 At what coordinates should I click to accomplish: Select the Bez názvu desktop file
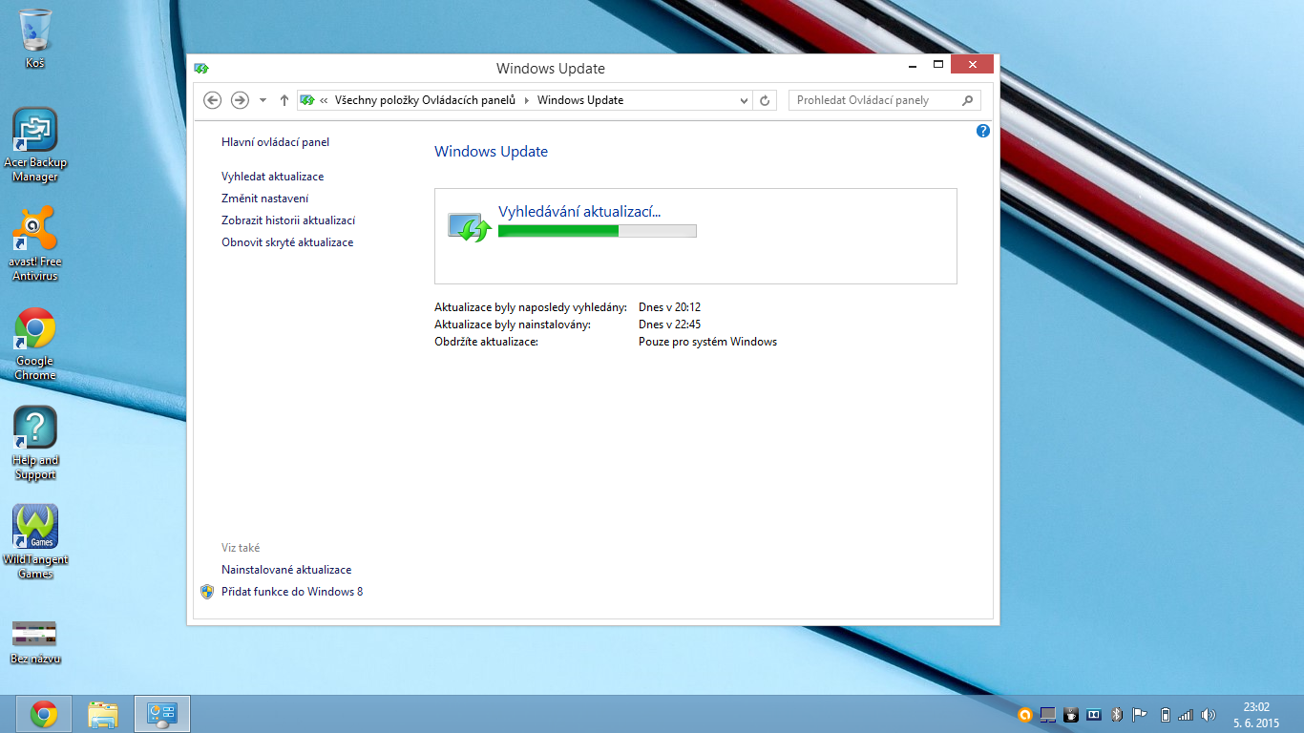[35, 641]
